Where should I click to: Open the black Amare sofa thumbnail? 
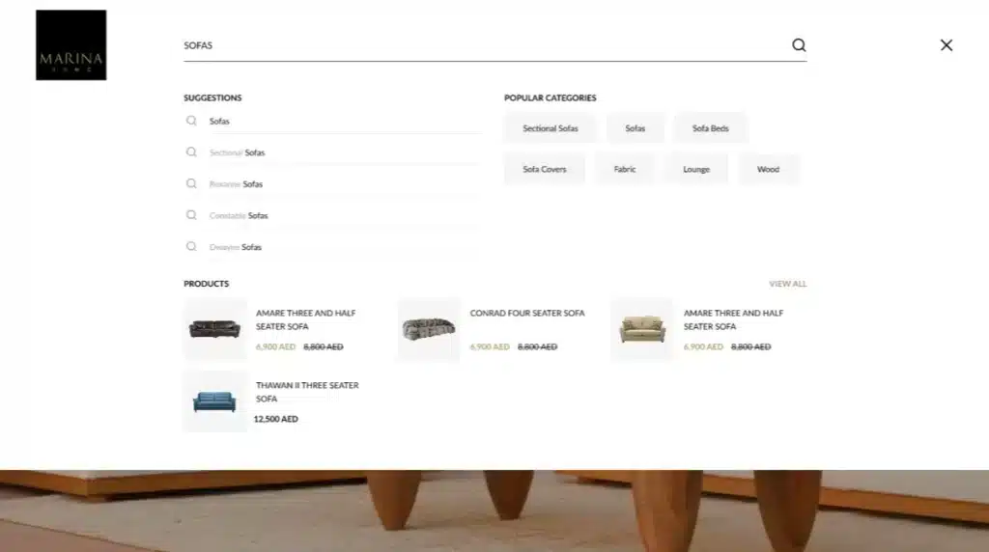pyautogui.click(x=214, y=329)
